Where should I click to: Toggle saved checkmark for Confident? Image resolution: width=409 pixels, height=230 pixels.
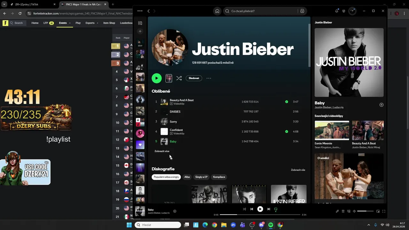coord(287,131)
